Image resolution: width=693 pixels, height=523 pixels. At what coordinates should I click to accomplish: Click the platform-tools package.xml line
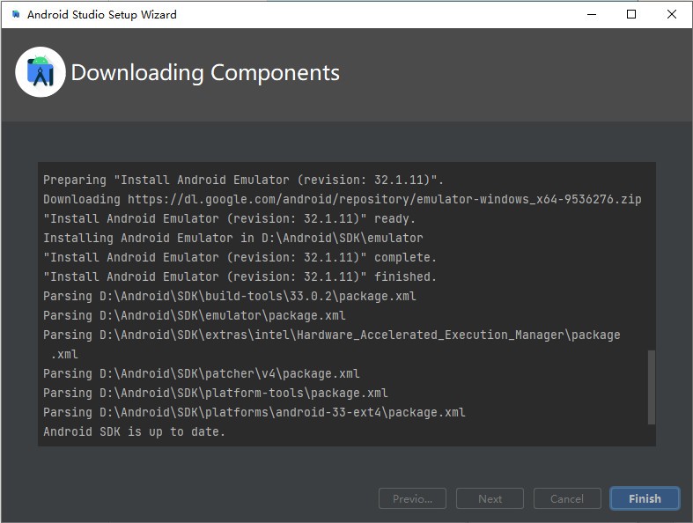click(215, 393)
